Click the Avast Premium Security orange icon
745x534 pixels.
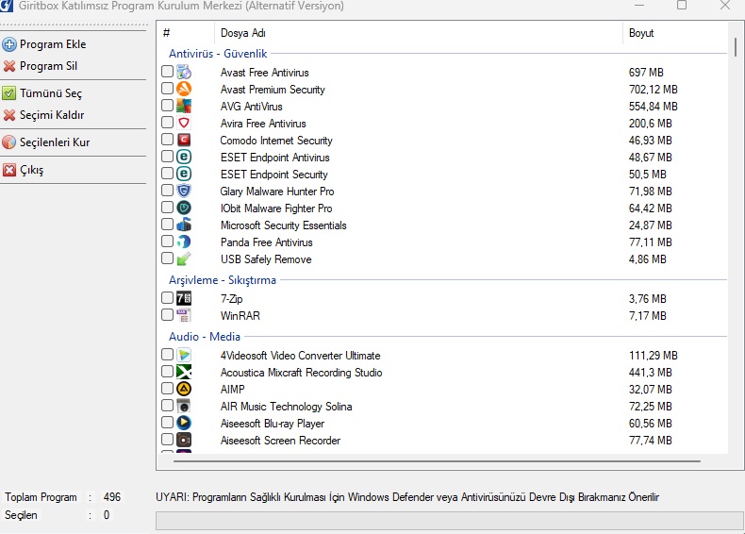pyautogui.click(x=184, y=89)
